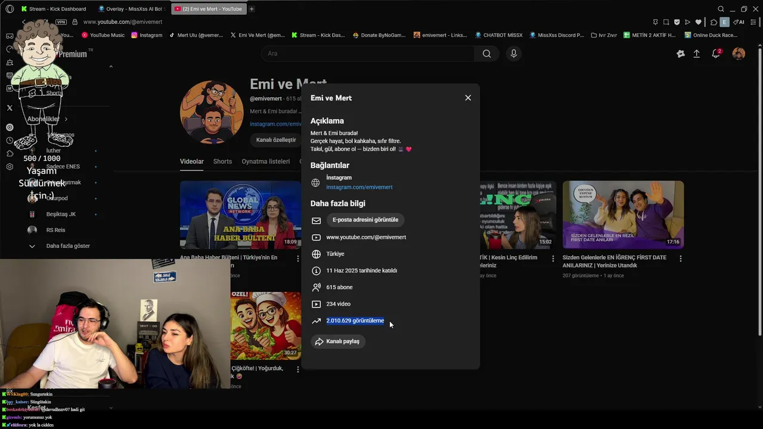
Task: Click the YouTube search magnifier button
Action: click(486, 54)
